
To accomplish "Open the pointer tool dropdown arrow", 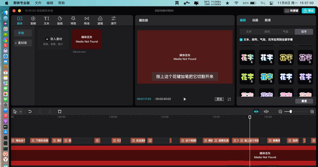I will pyautogui.click(x=21, y=112).
